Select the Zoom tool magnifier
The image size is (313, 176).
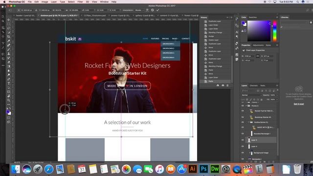click(x=9, y=100)
